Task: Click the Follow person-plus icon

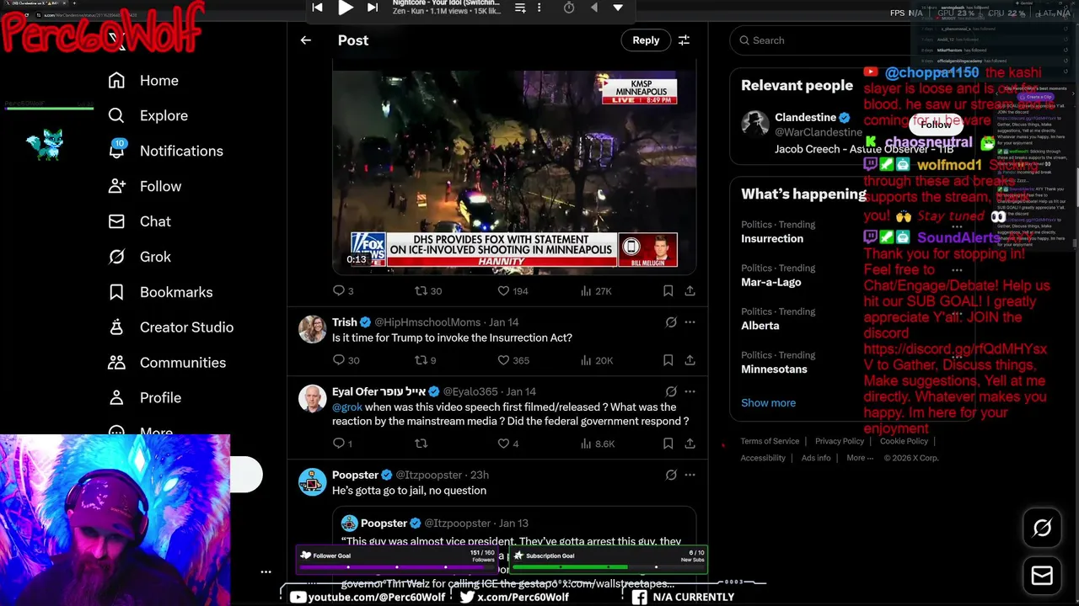Action: (117, 187)
